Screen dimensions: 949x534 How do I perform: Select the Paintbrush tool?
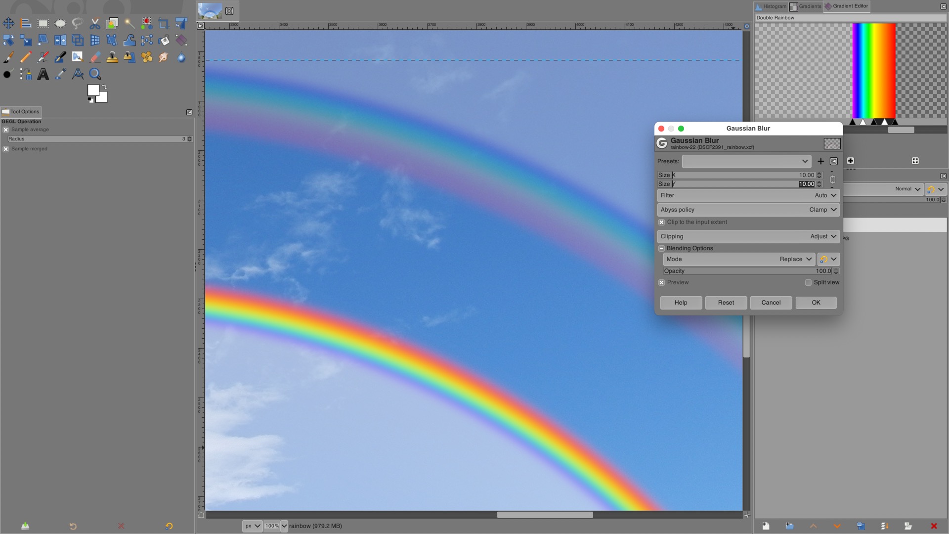(x=8, y=57)
